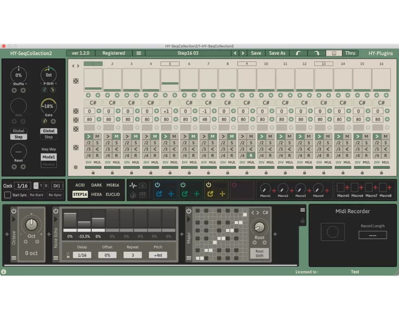399x319 pixels.
Task: Click the dice icon for velocity row
Action: (x=76, y=120)
